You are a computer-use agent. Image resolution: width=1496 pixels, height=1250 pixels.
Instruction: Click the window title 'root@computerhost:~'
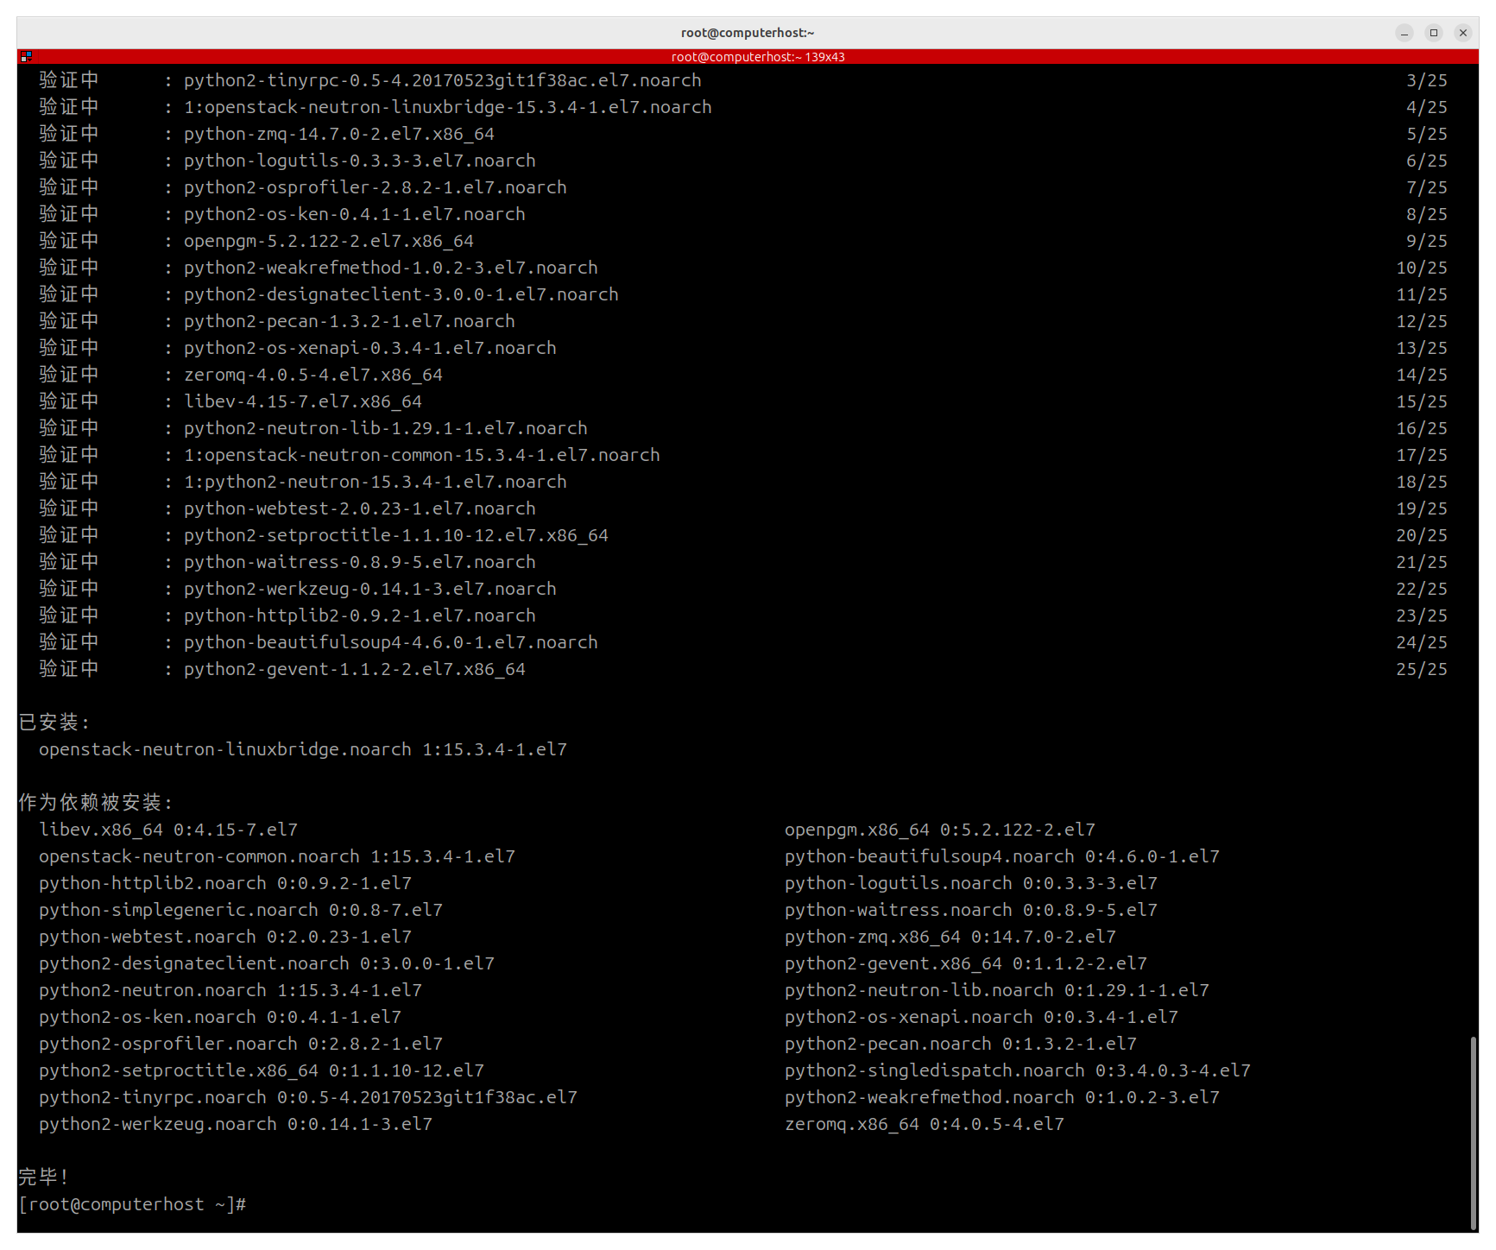[x=748, y=33]
